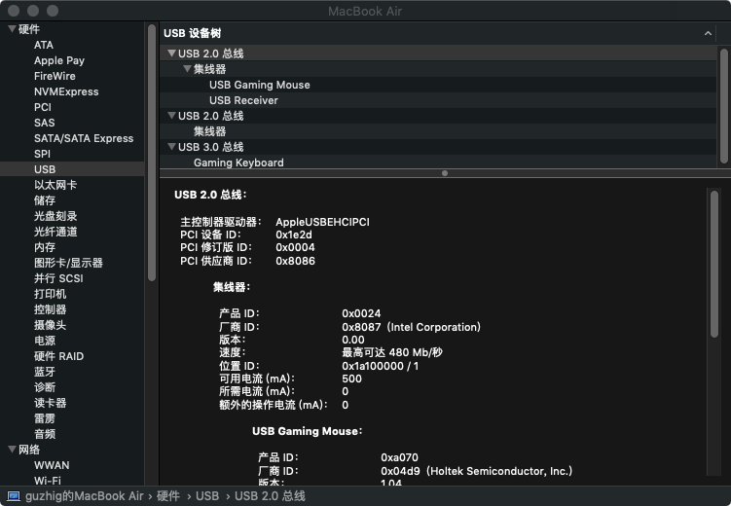This screenshot has height=506, width=731.
Task: Collapse the 集线器 node above USB Gaming Mouse
Action: (x=187, y=69)
